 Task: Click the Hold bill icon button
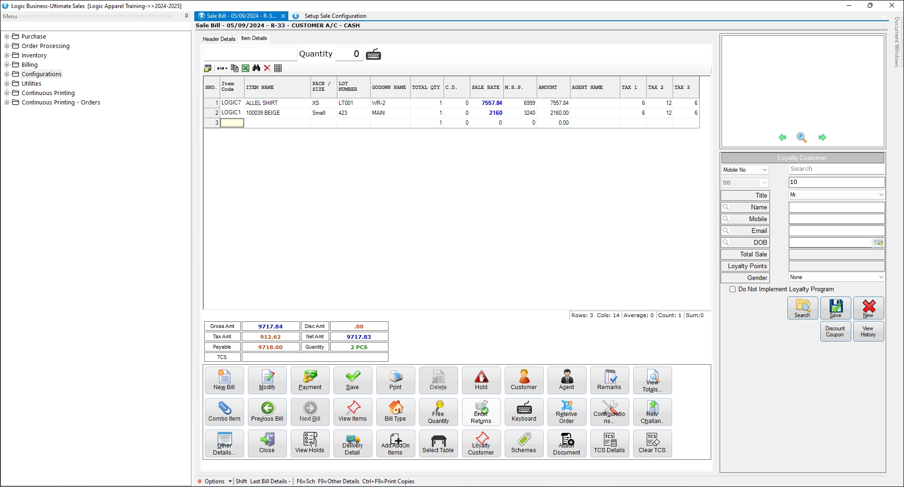[481, 380]
